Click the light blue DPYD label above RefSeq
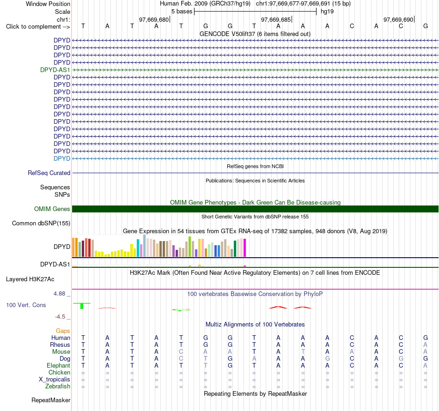This screenshot has height=411, width=439. (62, 159)
